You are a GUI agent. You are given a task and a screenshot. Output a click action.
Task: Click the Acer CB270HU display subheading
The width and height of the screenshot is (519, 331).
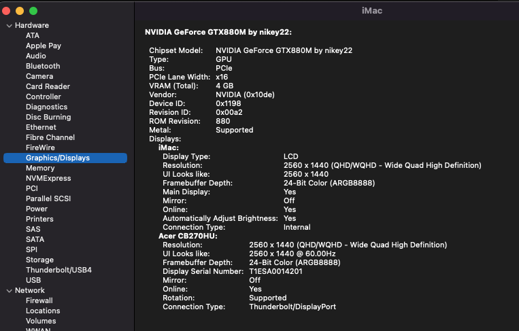188,236
